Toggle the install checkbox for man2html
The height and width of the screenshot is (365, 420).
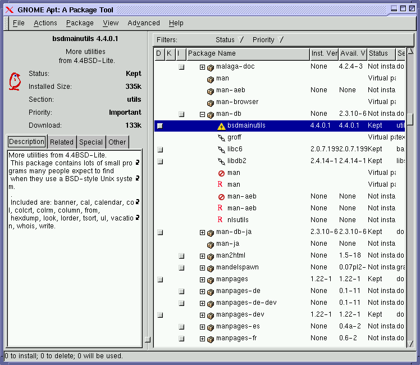[181, 256]
